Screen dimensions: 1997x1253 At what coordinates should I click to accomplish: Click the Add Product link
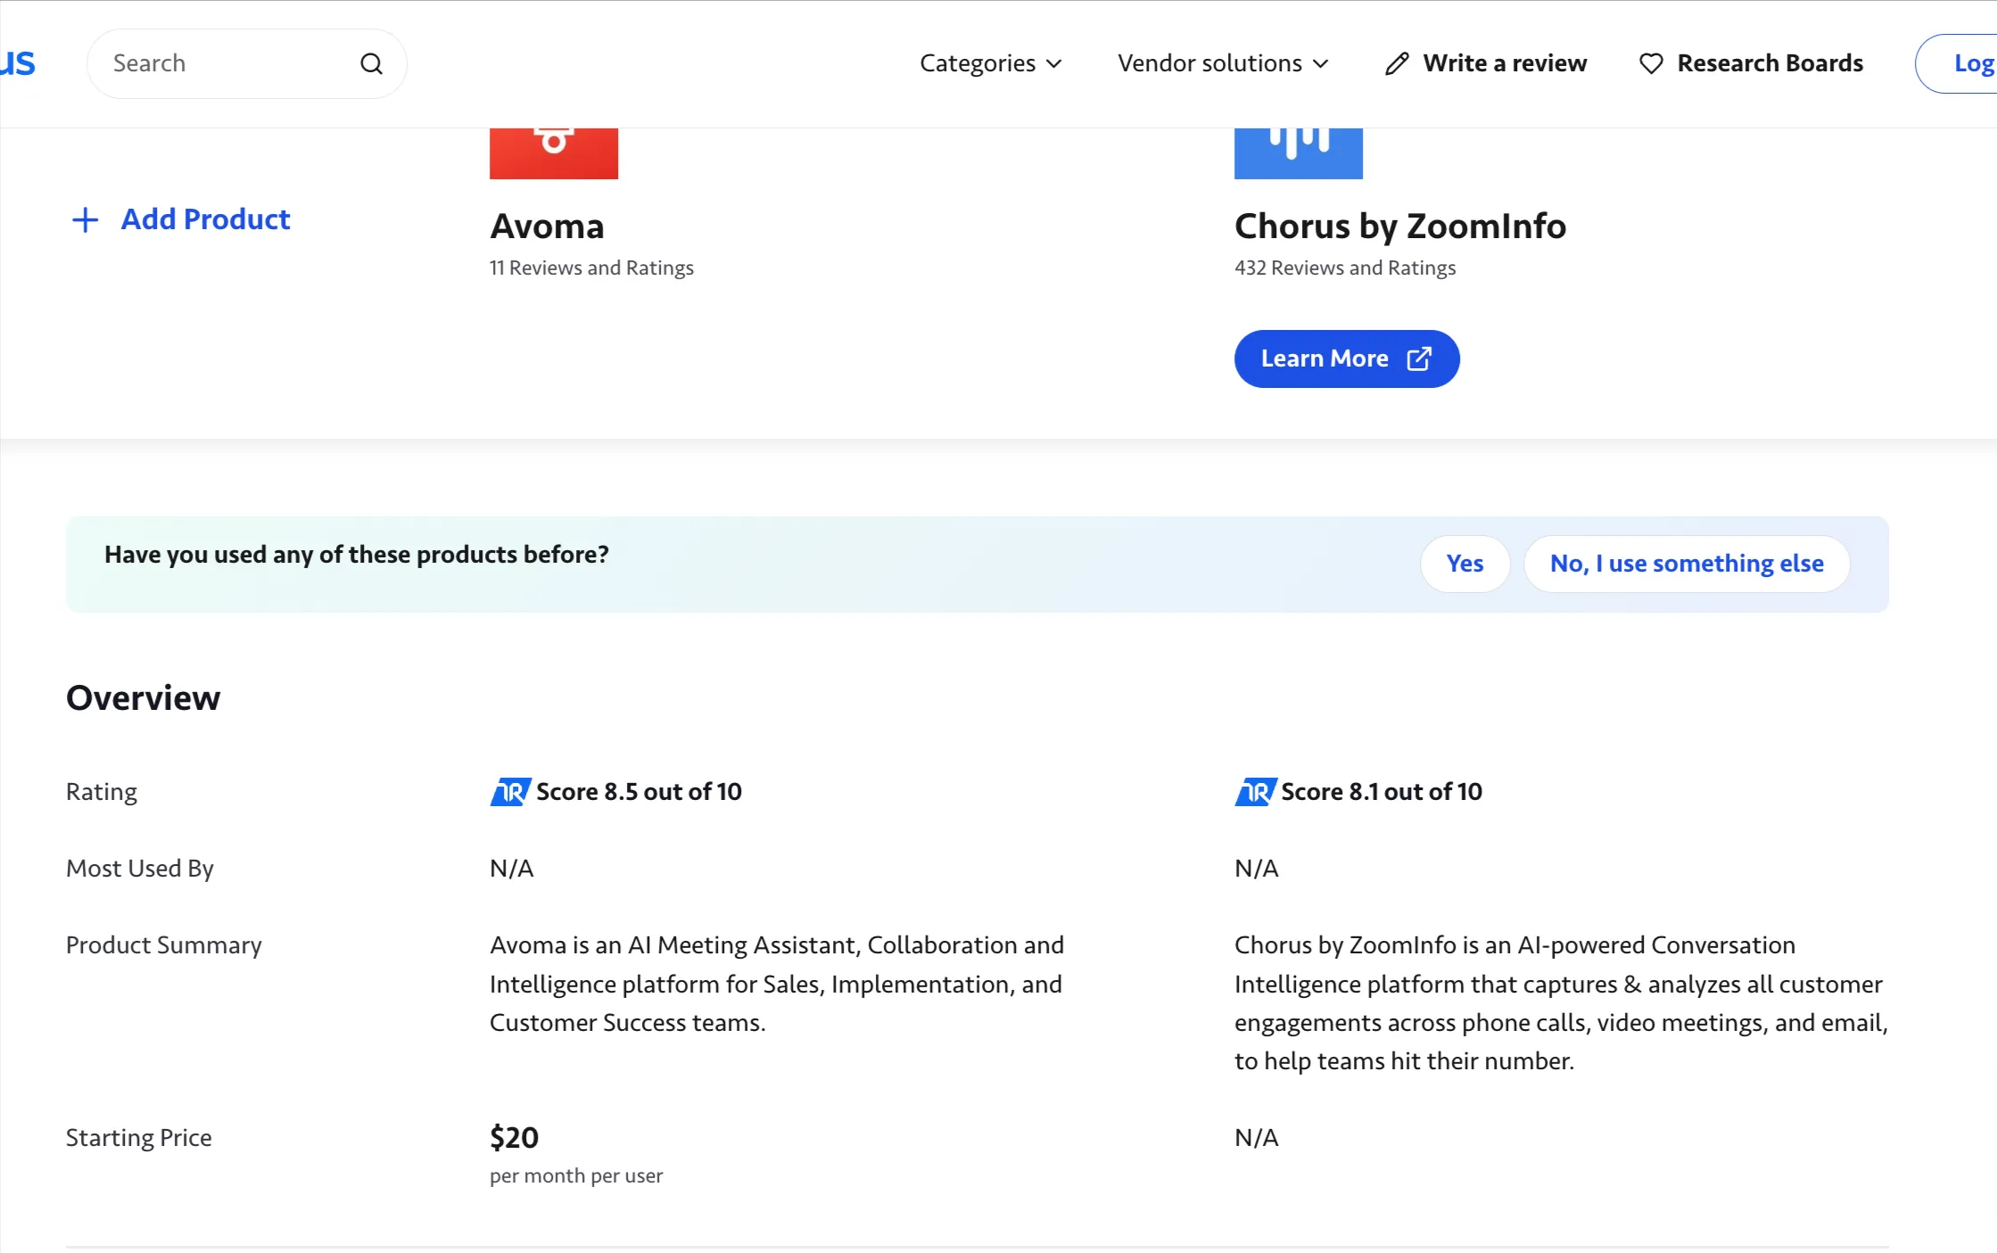(205, 219)
